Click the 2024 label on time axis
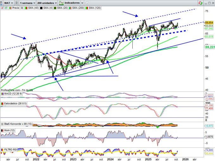This screenshot has height=161, width=215. [x=110, y=159]
